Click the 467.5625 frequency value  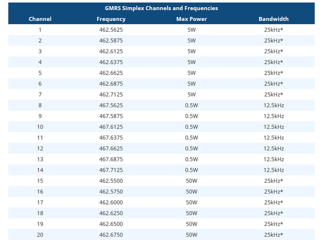(x=111, y=105)
